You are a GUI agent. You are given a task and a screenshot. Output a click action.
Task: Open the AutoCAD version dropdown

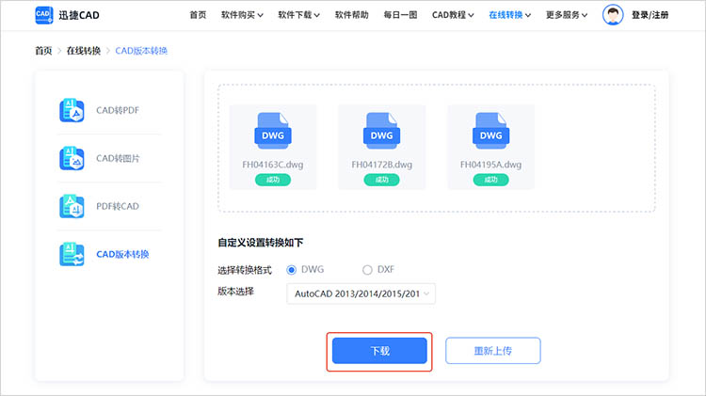[x=361, y=293]
